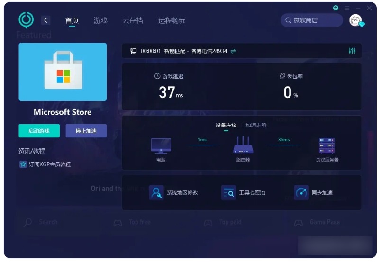Close the accelerator window

(369, 8)
